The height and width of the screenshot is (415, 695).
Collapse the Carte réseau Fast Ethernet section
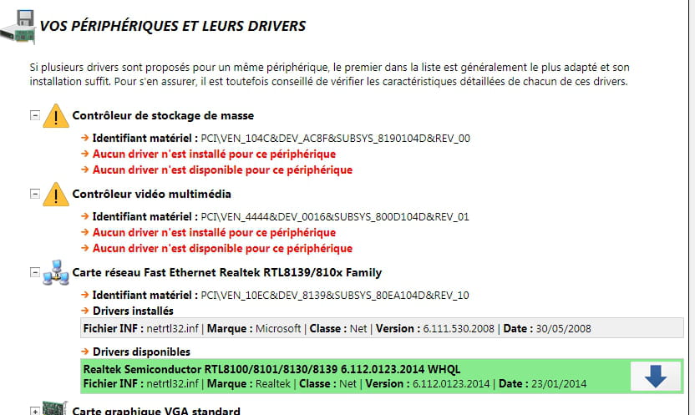(35, 272)
